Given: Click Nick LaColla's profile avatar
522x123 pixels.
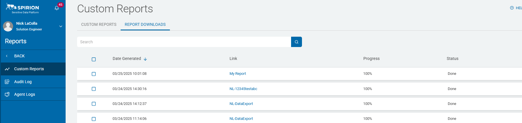Looking at the screenshot, I should (x=8, y=26).
